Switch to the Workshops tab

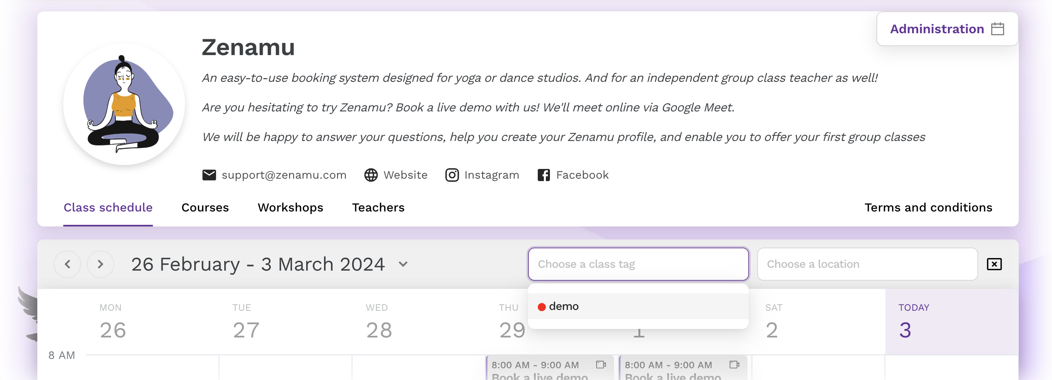click(x=290, y=207)
